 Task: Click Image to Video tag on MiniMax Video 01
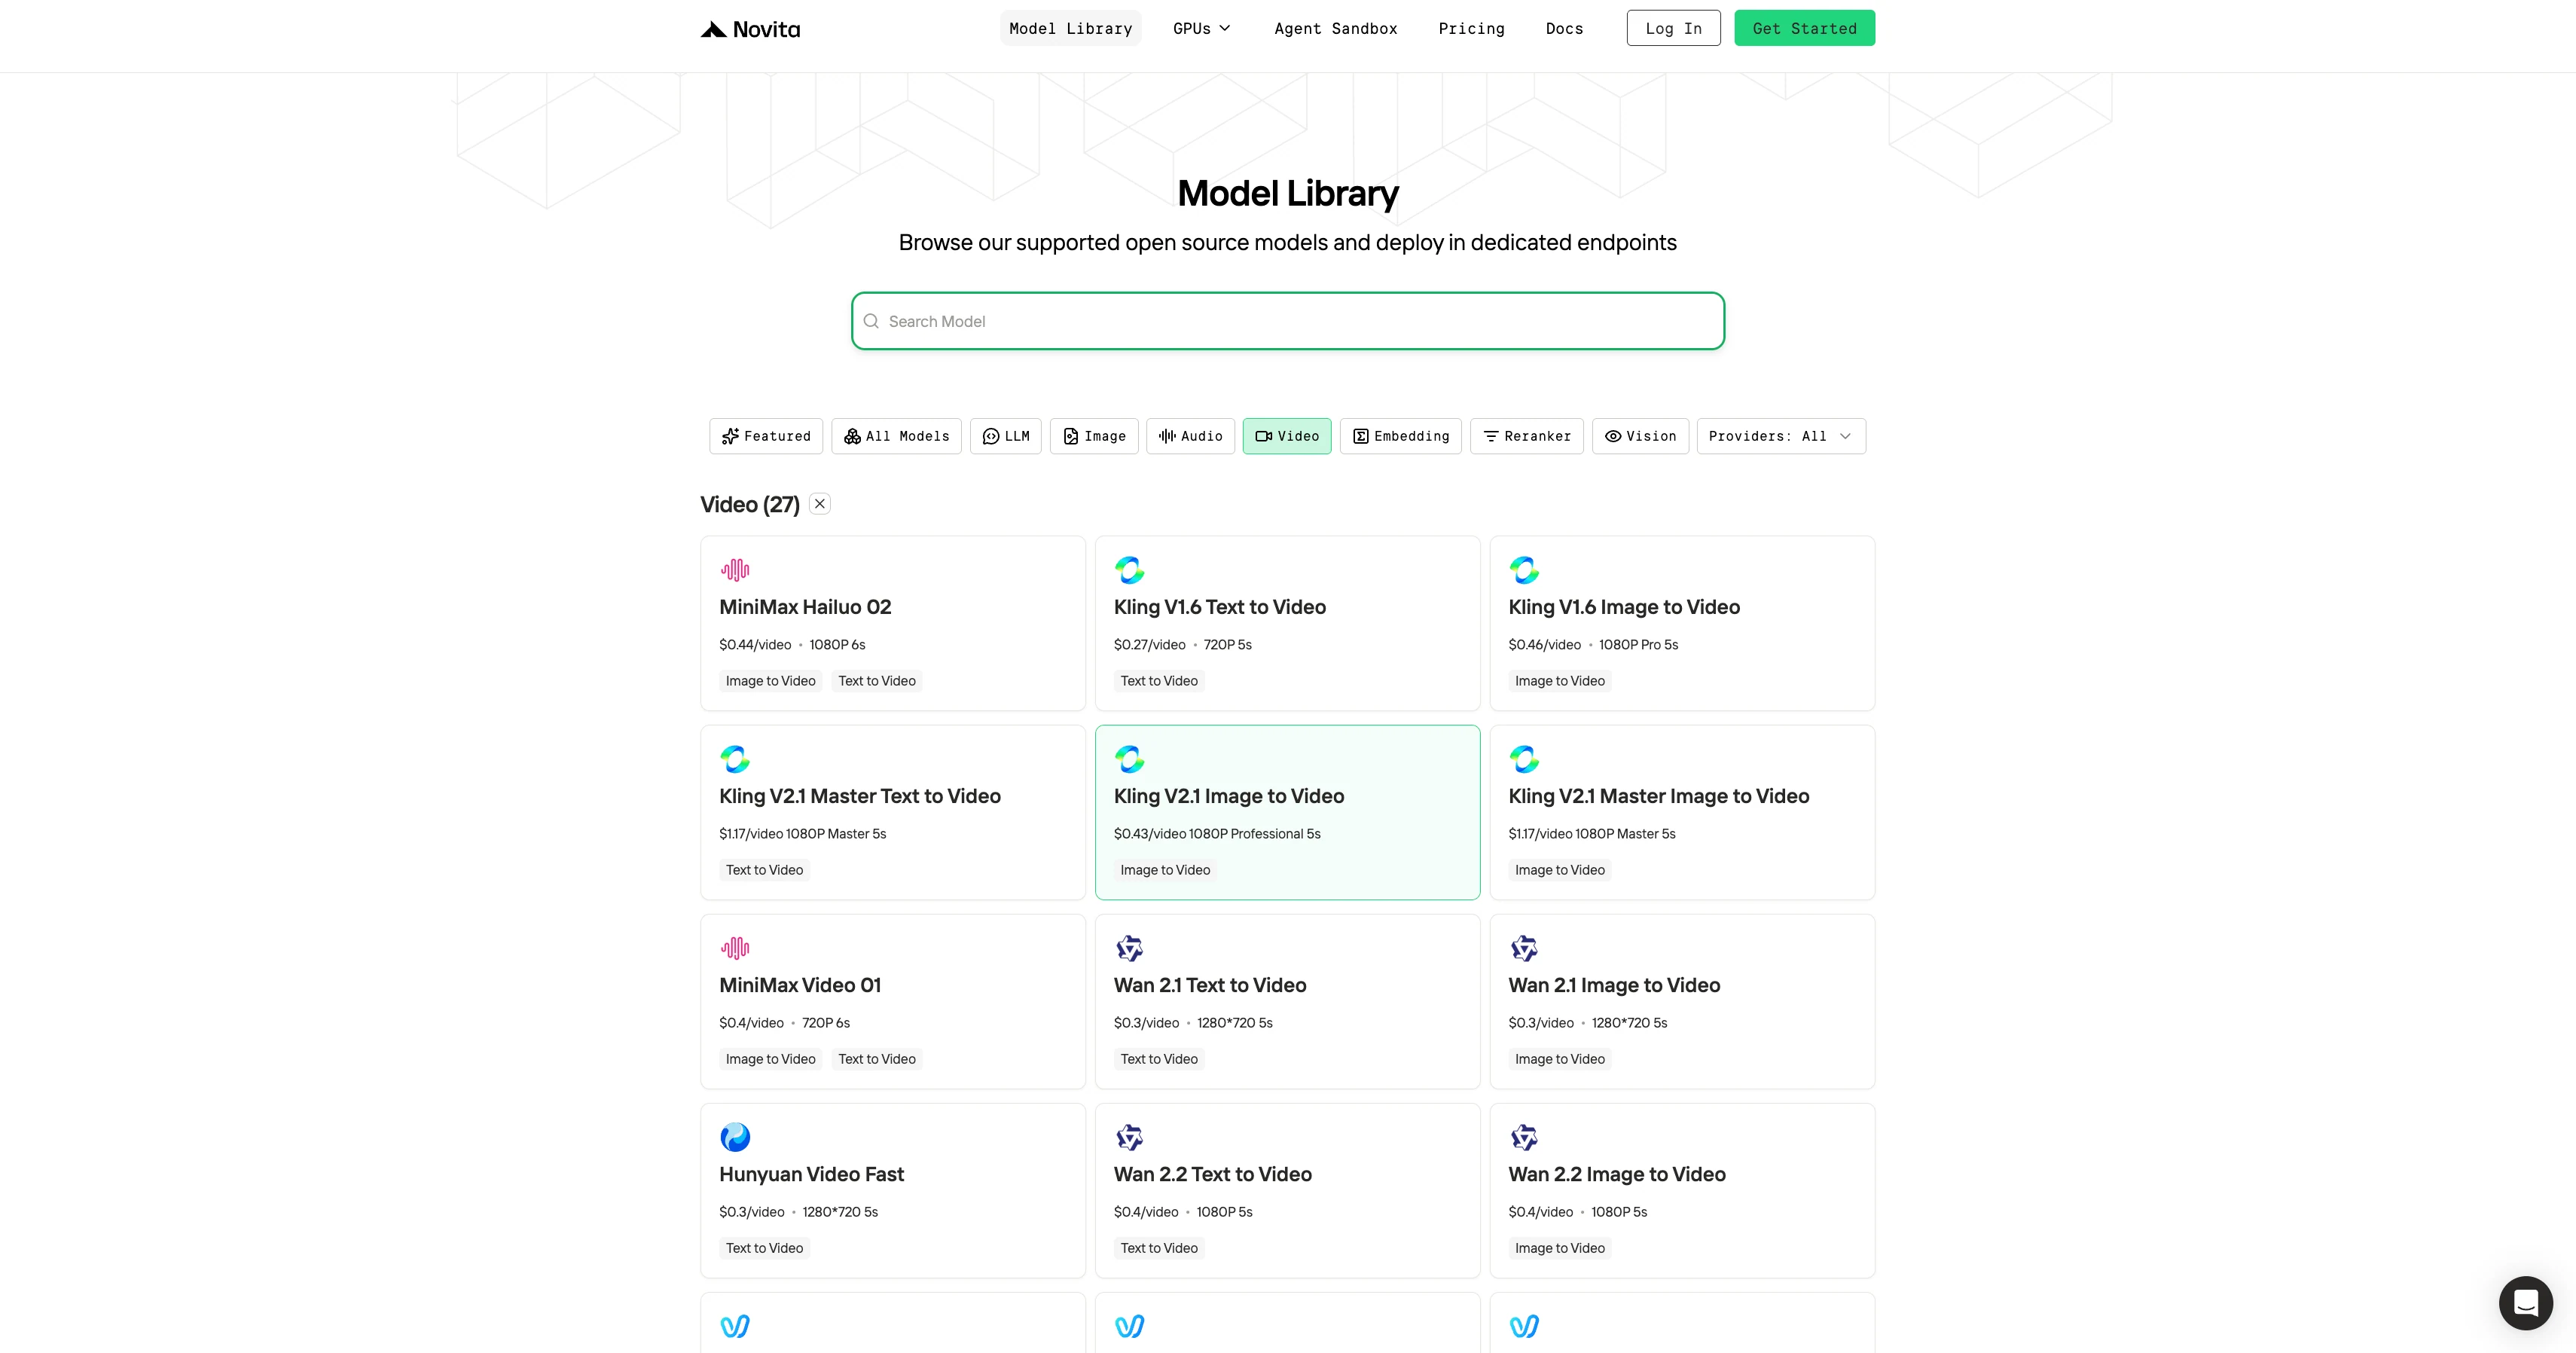[x=770, y=1059]
